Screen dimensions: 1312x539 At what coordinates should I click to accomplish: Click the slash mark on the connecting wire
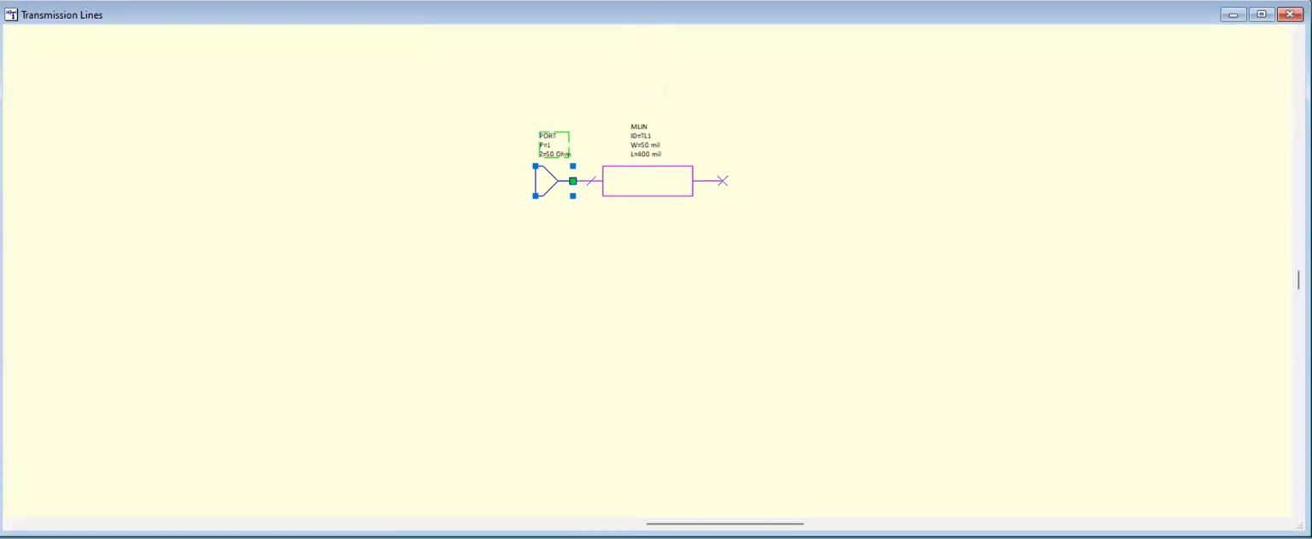click(x=593, y=180)
